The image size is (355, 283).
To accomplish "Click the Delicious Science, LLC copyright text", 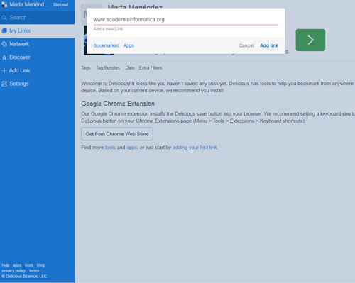I will (x=24, y=277).
